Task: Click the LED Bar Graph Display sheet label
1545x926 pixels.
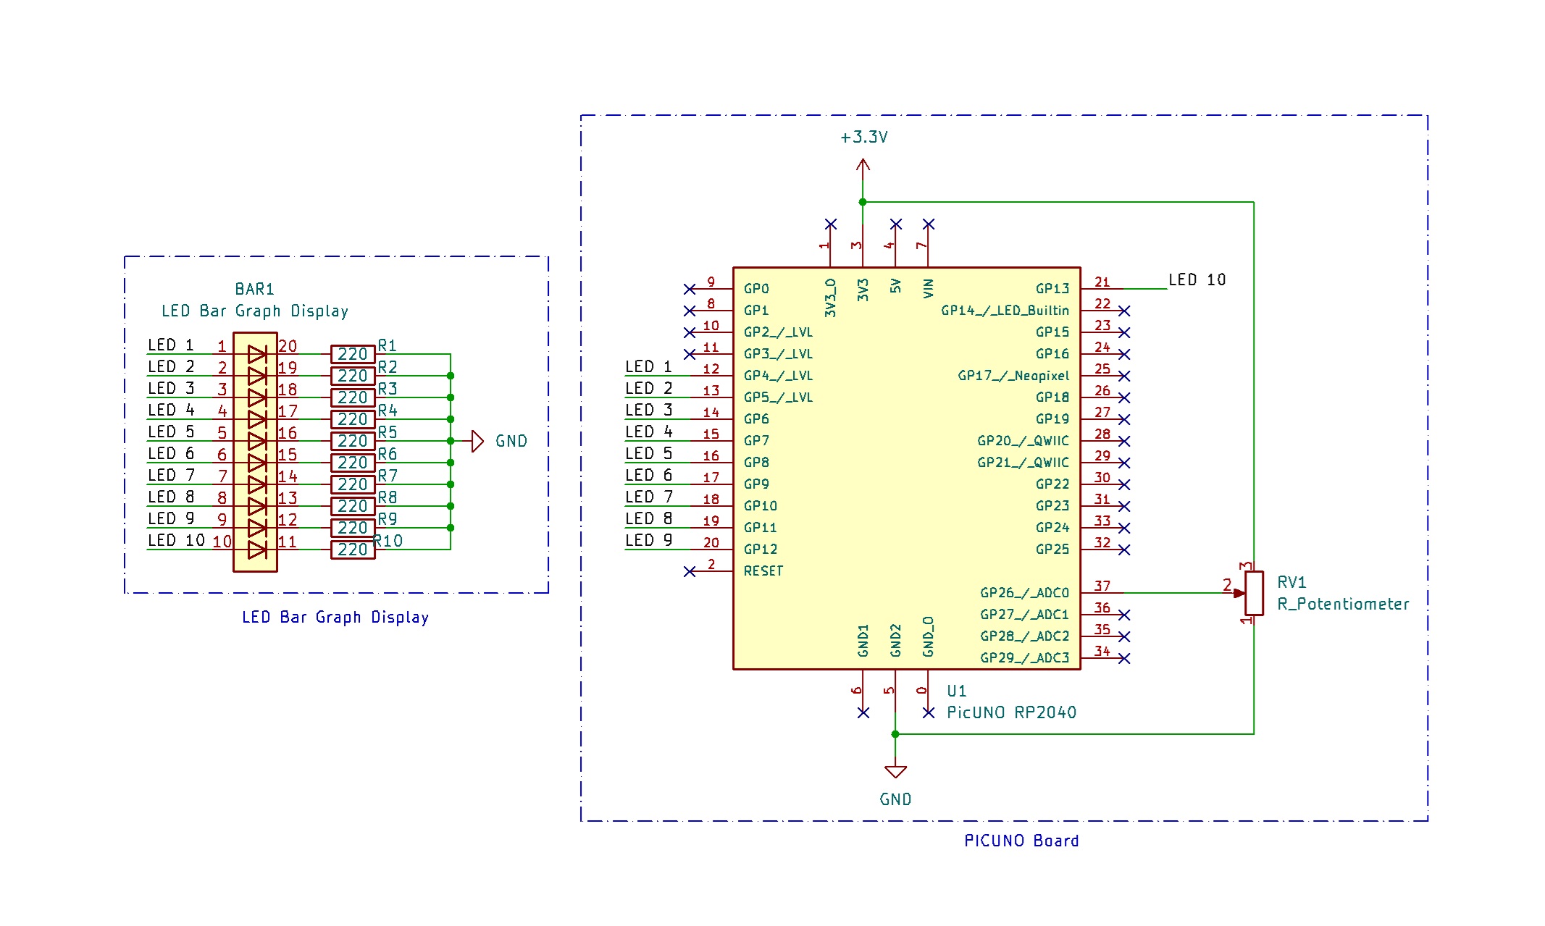Action: 335,617
